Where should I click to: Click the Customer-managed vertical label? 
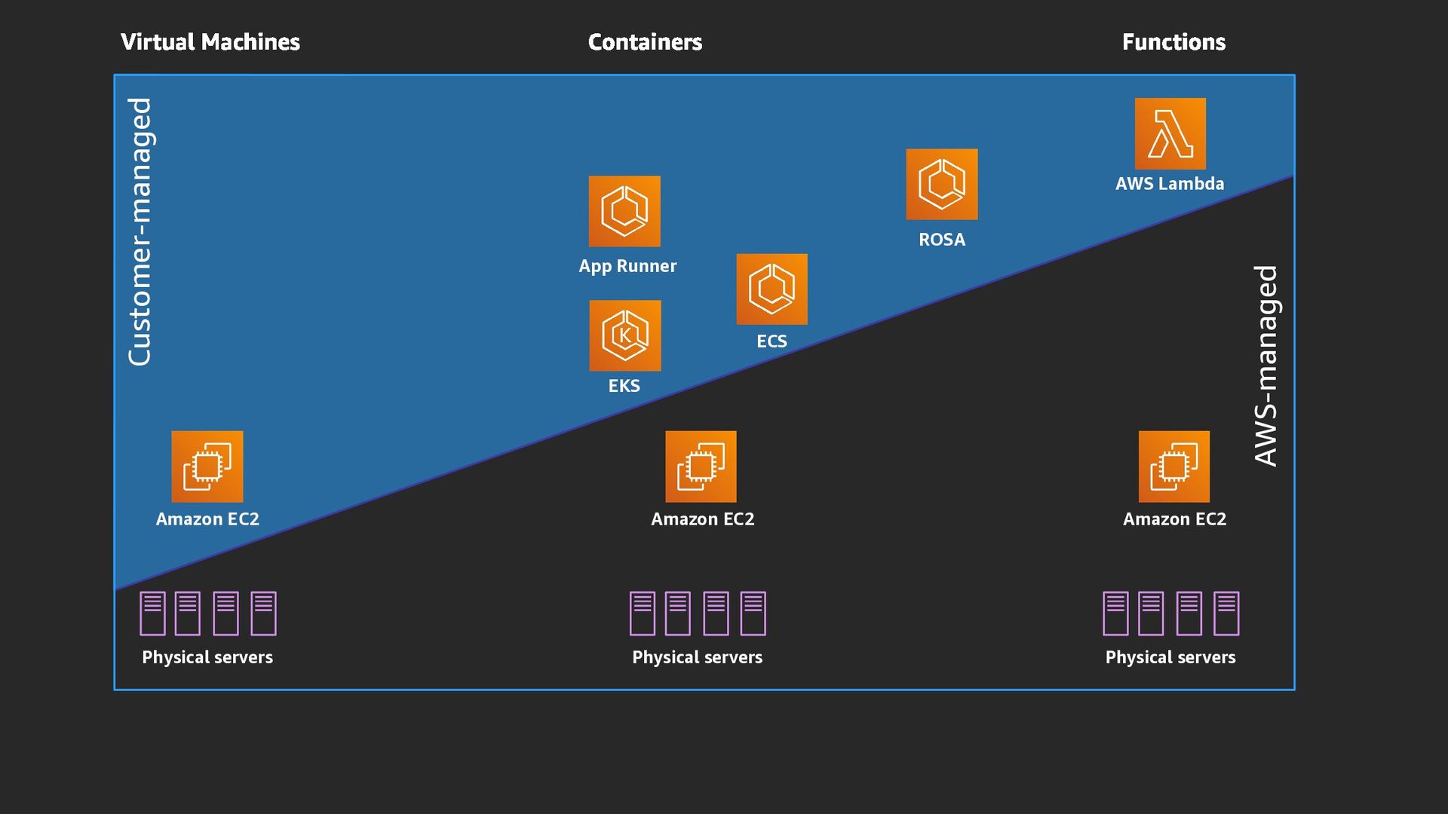click(x=140, y=231)
